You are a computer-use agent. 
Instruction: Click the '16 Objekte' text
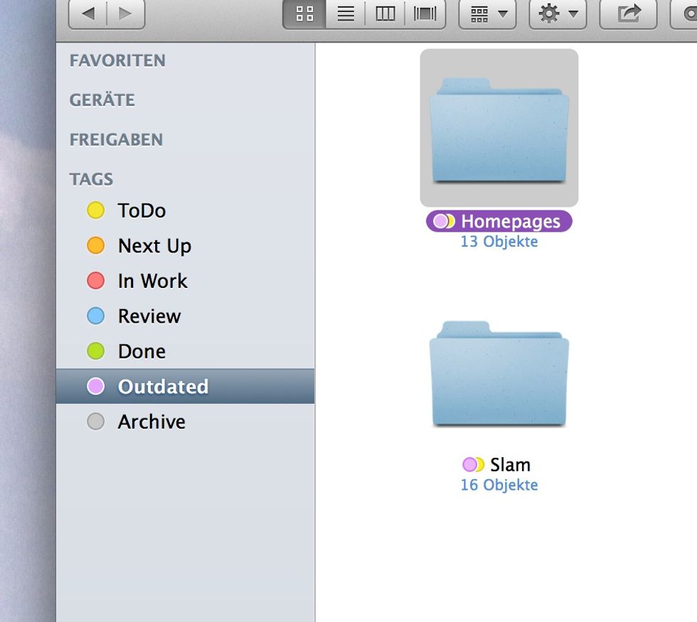[499, 485]
